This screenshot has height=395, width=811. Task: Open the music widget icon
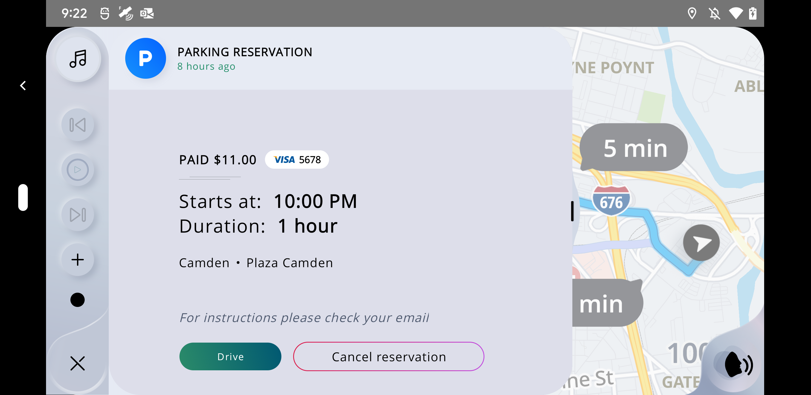coord(78,59)
